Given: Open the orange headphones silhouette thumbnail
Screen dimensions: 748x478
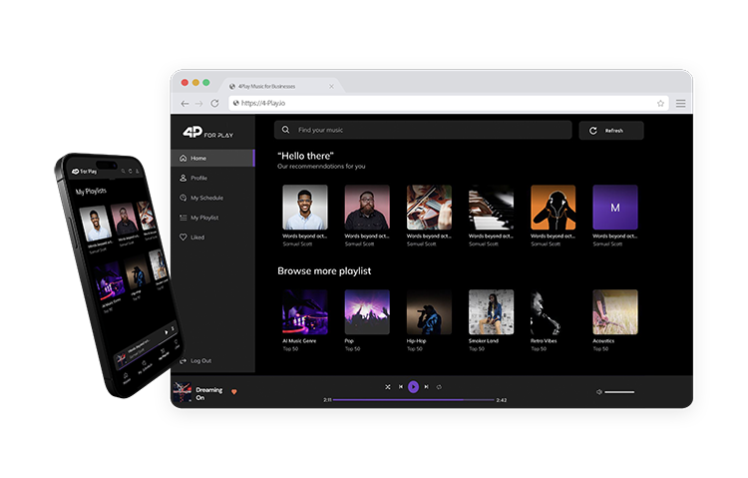Looking at the screenshot, I should point(553,208).
